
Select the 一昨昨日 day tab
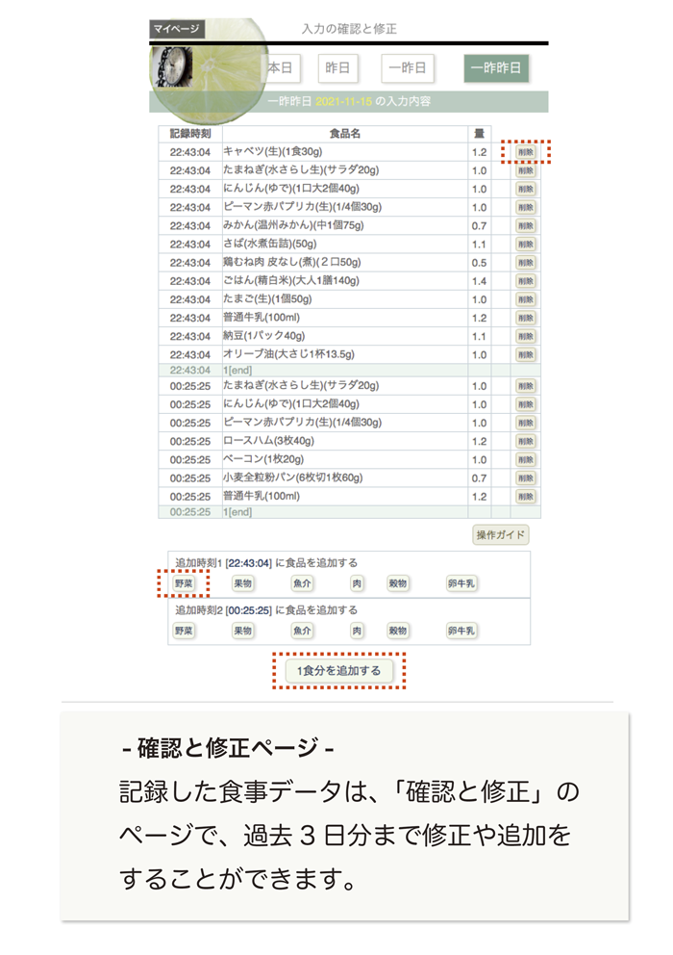coord(496,68)
